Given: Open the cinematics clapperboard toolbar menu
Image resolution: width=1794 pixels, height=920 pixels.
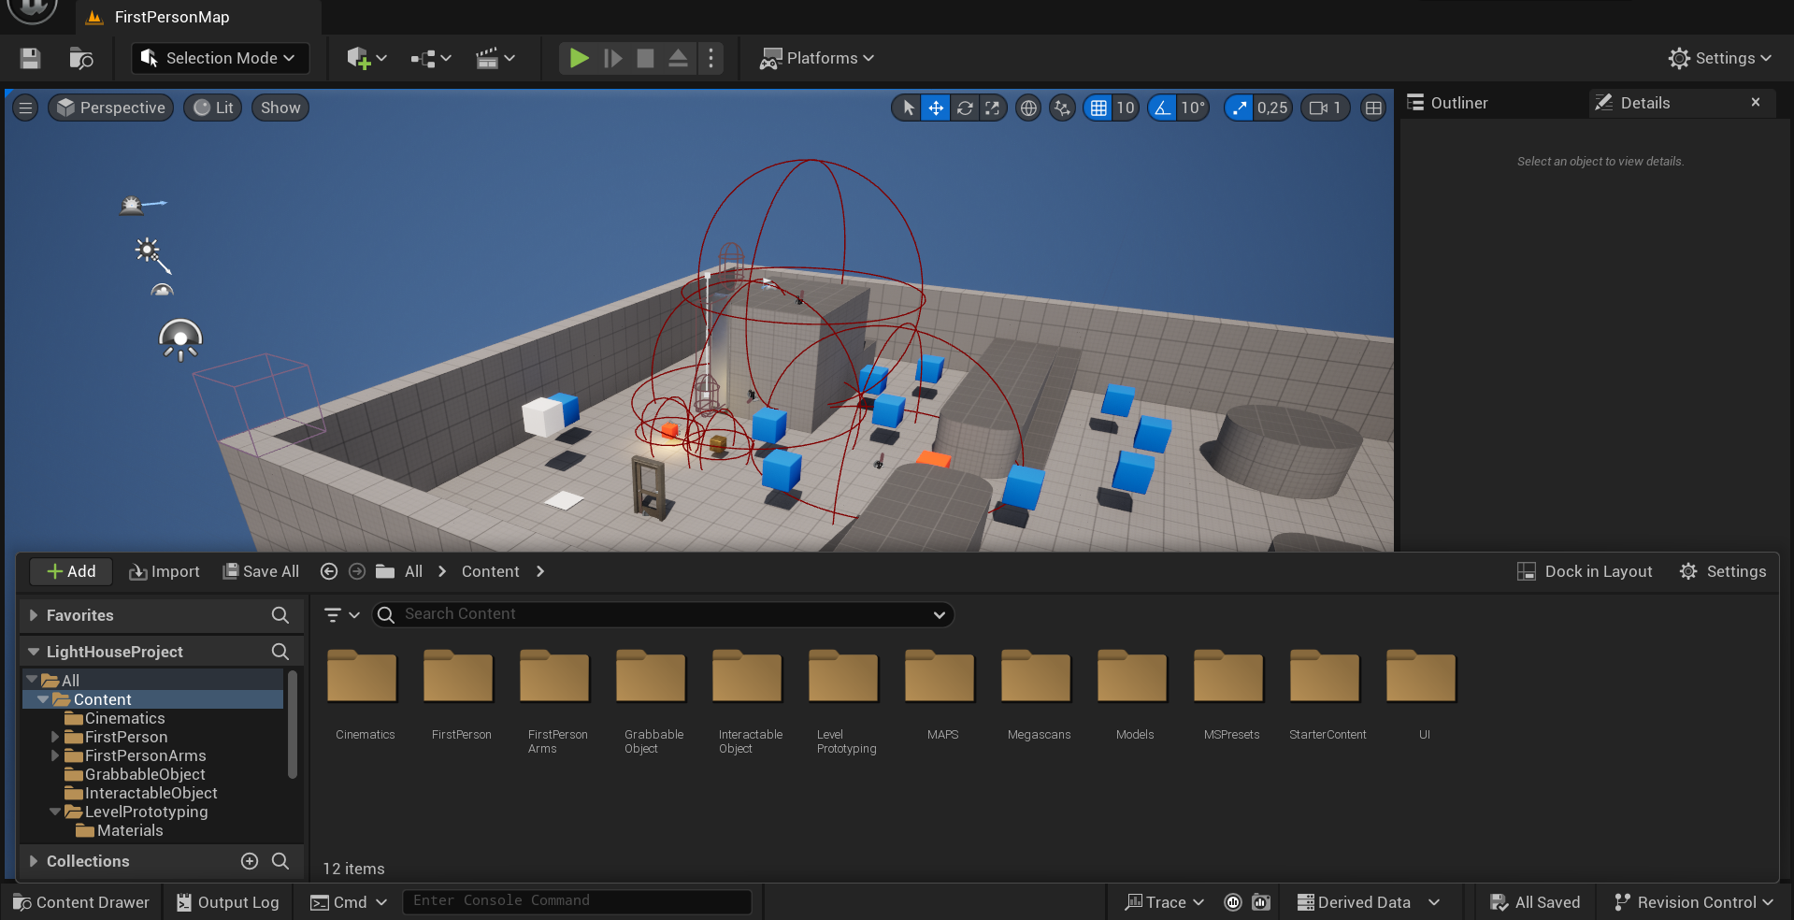Looking at the screenshot, I should [x=495, y=59].
